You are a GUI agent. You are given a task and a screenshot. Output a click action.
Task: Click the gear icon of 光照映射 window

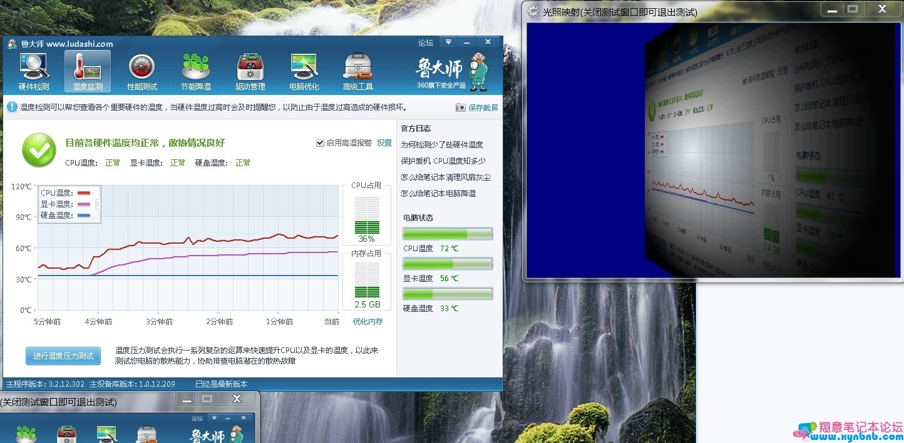coord(533,11)
